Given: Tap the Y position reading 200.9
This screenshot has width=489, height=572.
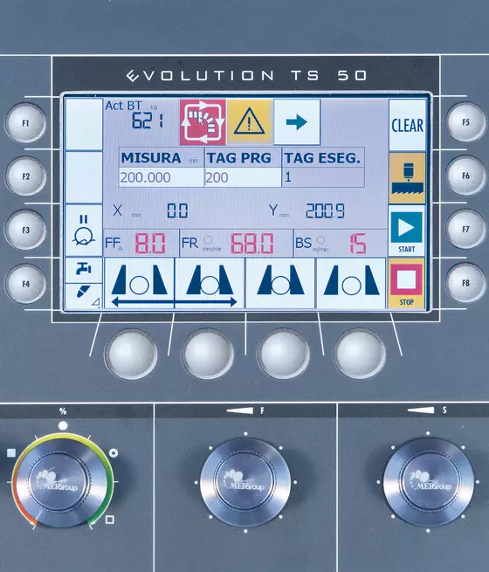Looking at the screenshot, I should [325, 210].
